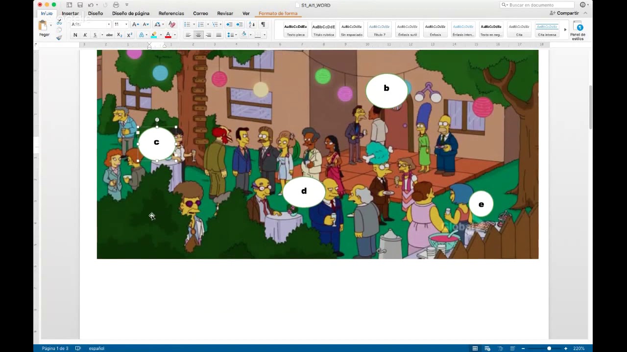Viewport: 627px width, 352px height.
Task: Switch to print layout view in status bar
Action: click(x=475, y=348)
